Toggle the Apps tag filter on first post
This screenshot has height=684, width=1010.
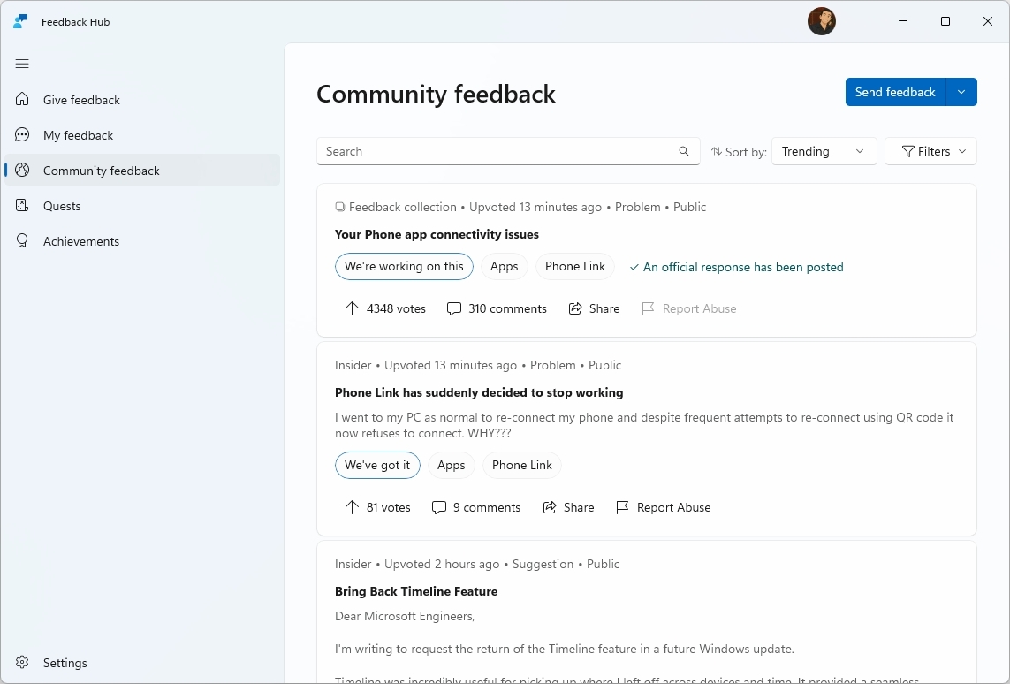[504, 266]
